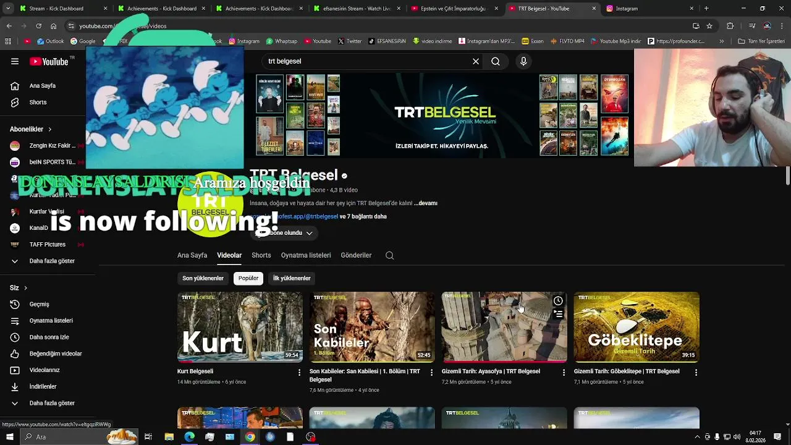Select Popüler filter chip

point(248,278)
